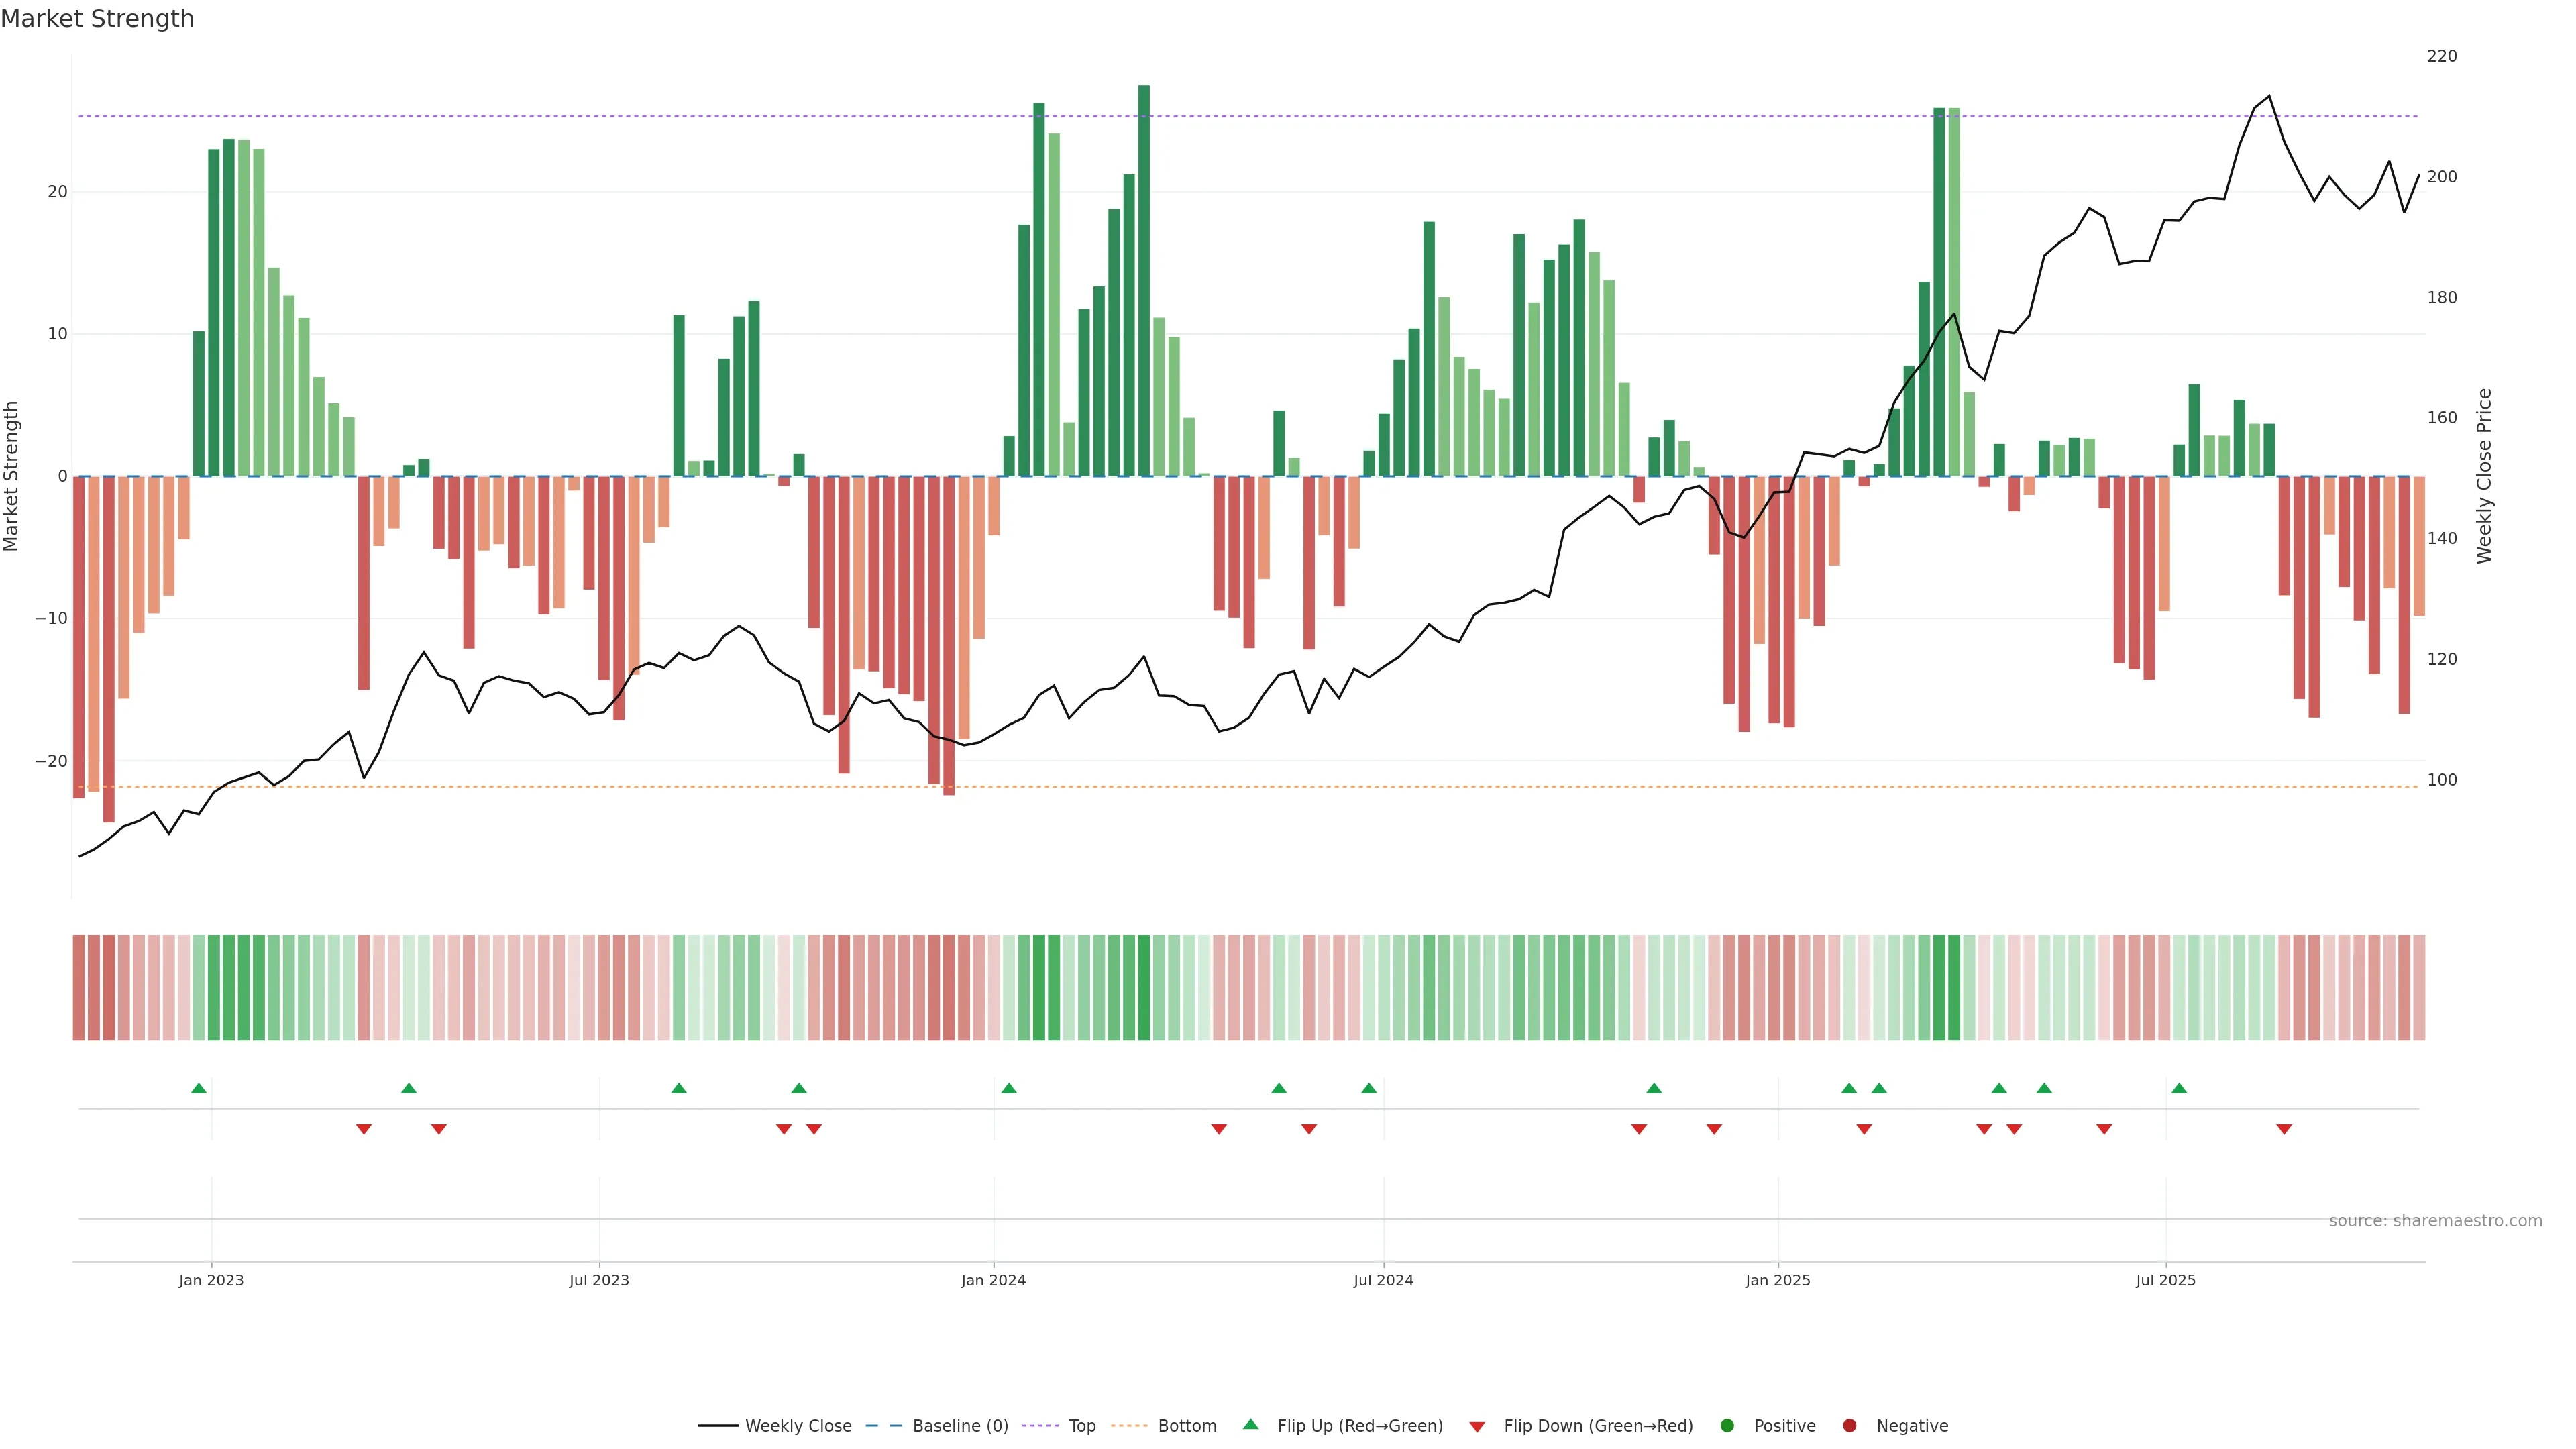Image resolution: width=2576 pixels, height=1449 pixels.
Task: Click flip-up triangle marker near Jan 2024
Action: (1009, 1088)
